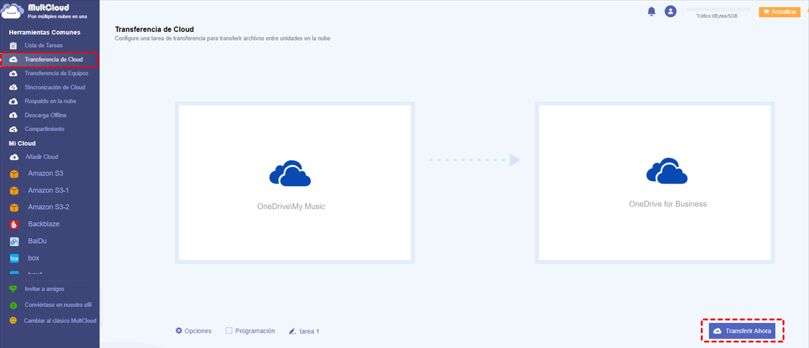Image resolution: width=809 pixels, height=348 pixels.
Task: Click the Invitar a amigos trophy icon
Action: pos(13,289)
